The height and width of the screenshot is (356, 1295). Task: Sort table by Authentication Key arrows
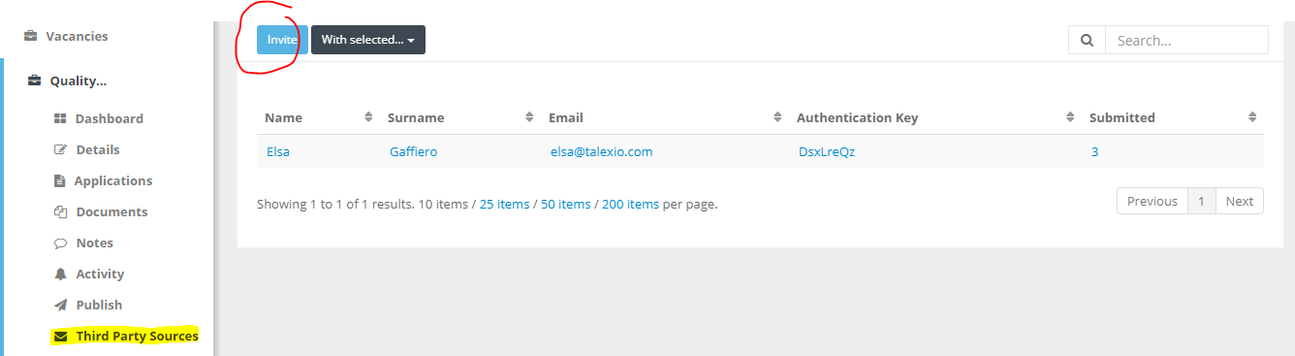coord(1070,117)
